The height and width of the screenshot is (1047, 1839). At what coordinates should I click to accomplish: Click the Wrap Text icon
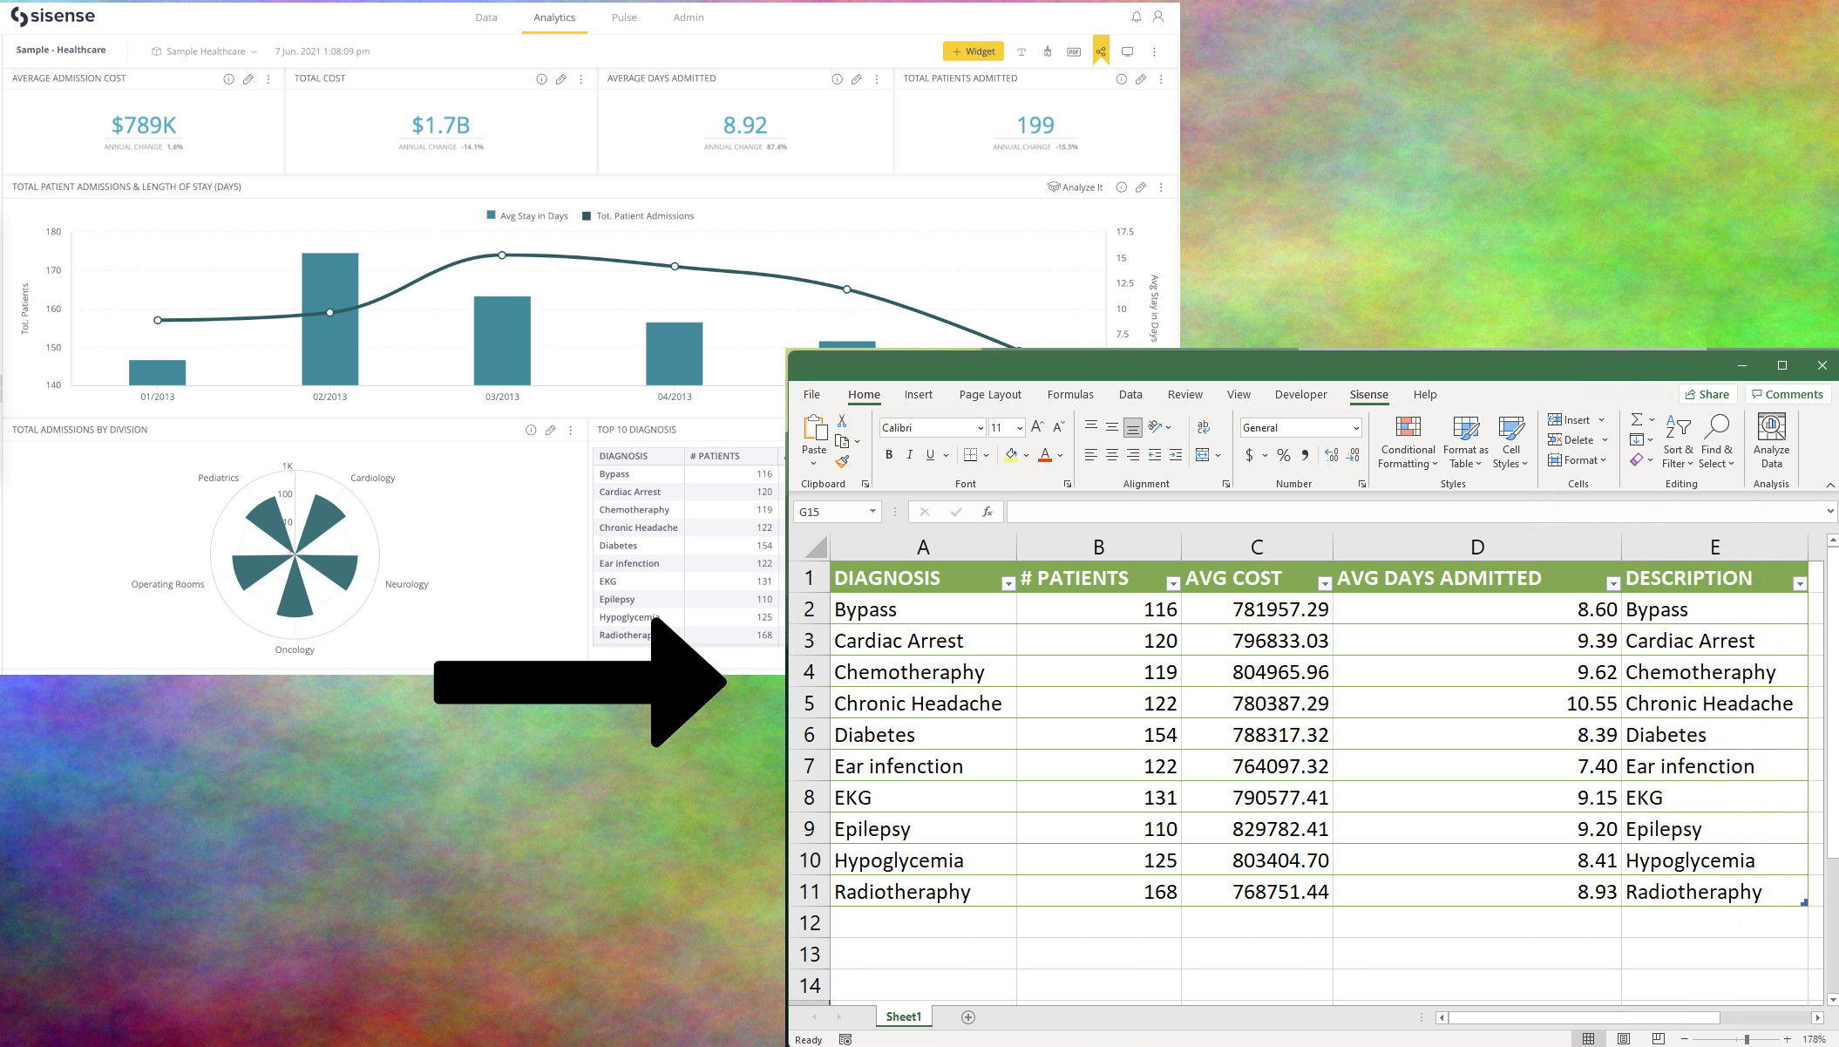pos(1204,427)
